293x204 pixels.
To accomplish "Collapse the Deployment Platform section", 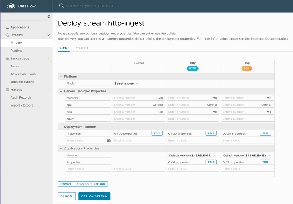I will [x=61, y=127].
